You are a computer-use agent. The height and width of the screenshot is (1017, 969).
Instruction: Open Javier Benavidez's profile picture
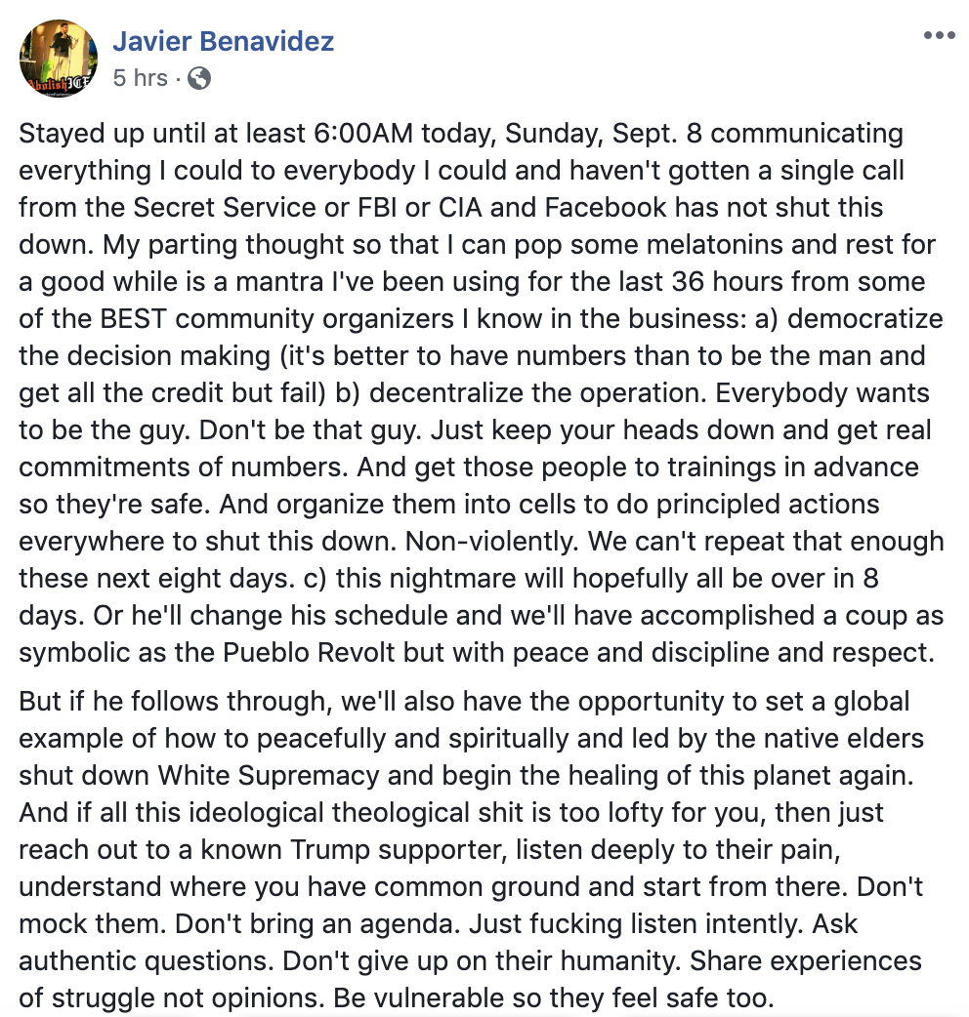tap(59, 59)
